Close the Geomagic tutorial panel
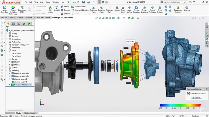This screenshot has height=117, width=209. click(207, 89)
